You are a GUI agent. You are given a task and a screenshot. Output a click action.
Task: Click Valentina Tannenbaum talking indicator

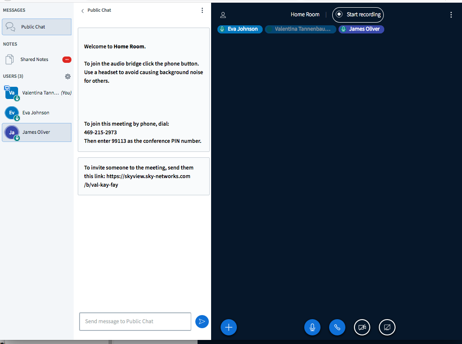coord(300,29)
